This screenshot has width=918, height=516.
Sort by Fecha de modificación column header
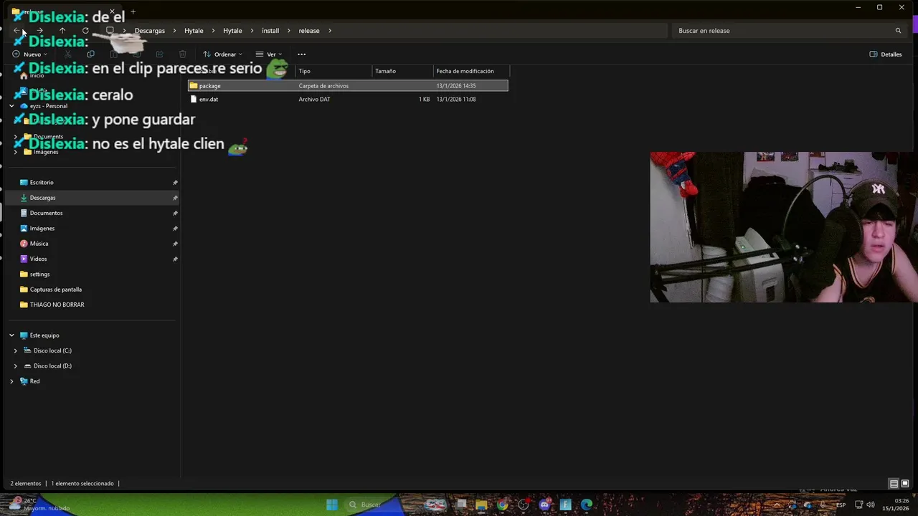[x=471, y=71]
